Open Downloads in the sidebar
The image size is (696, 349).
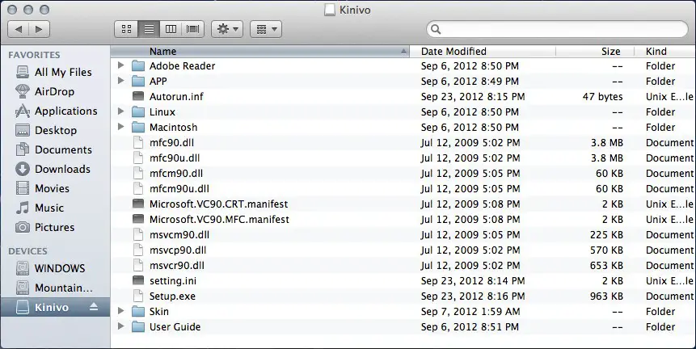(55, 169)
